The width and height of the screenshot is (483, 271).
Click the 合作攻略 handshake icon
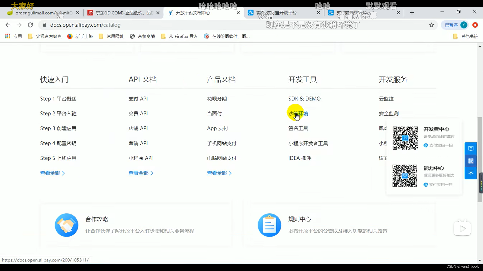pyautogui.click(x=67, y=225)
